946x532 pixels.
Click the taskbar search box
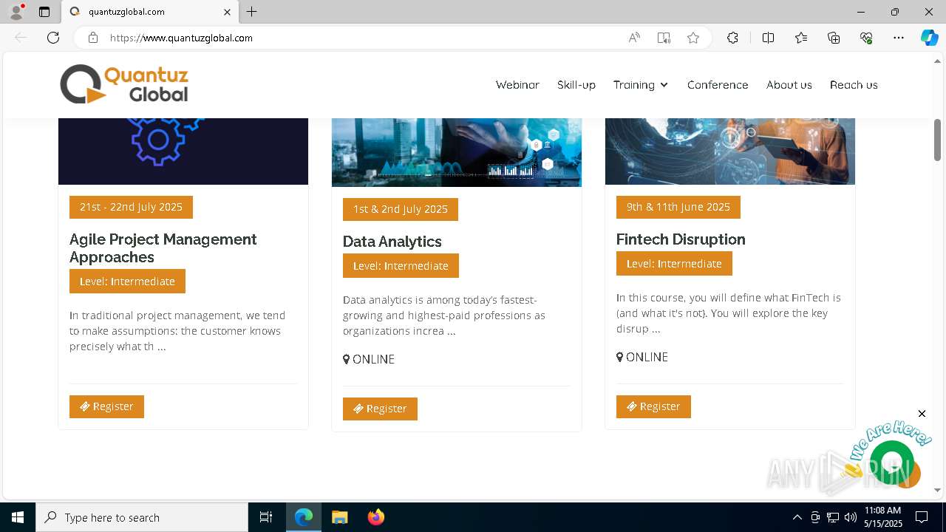tap(142, 517)
